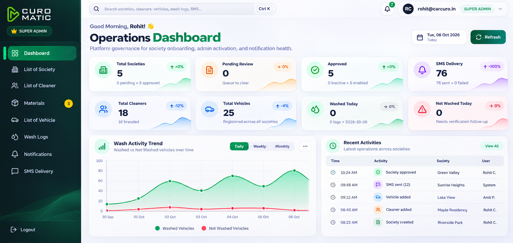The image size is (513, 243).
Task: Click the Refresh button
Action: tap(488, 37)
